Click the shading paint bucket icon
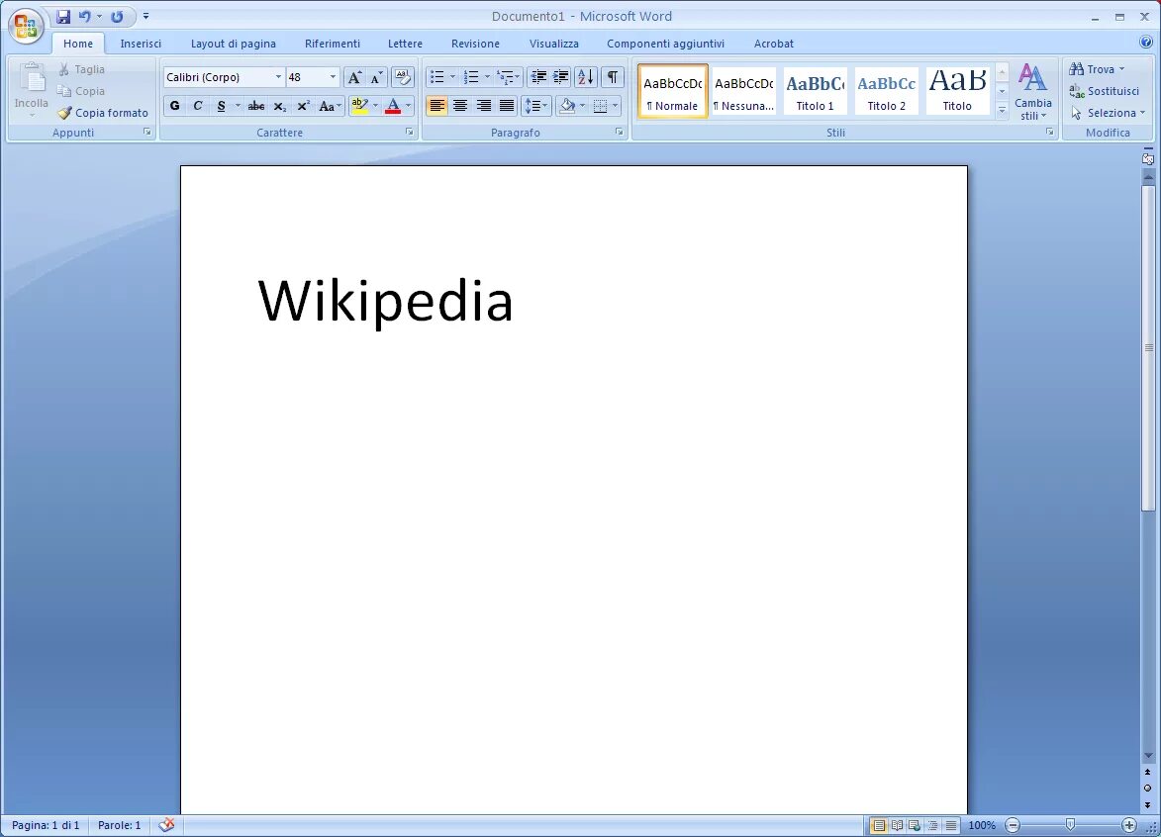The height and width of the screenshot is (837, 1161). (x=567, y=106)
